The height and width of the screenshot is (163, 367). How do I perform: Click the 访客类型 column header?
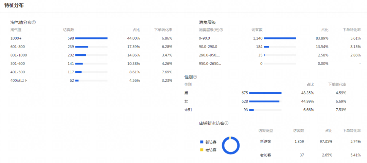pyautogui.click(x=265, y=131)
